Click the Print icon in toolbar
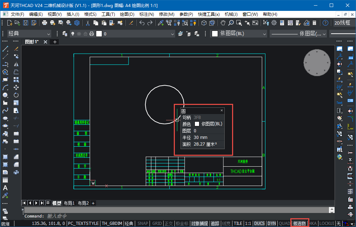The height and width of the screenshot is (227, 356). coord(45,23)
